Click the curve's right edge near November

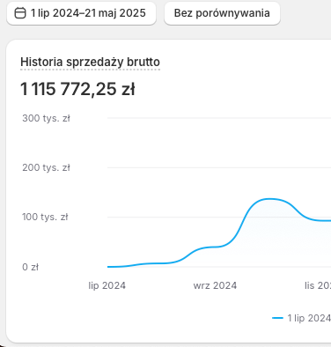click(x=328, y=221)
